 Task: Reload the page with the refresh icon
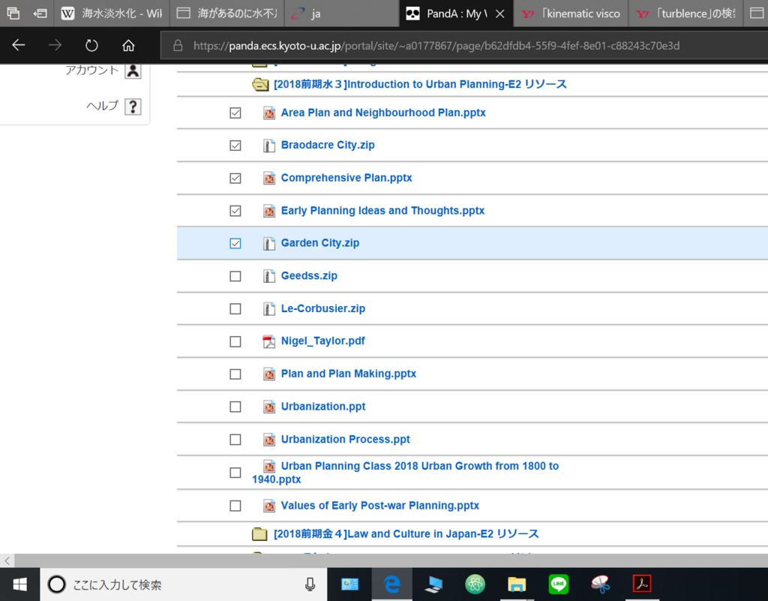tap(91, 46)
